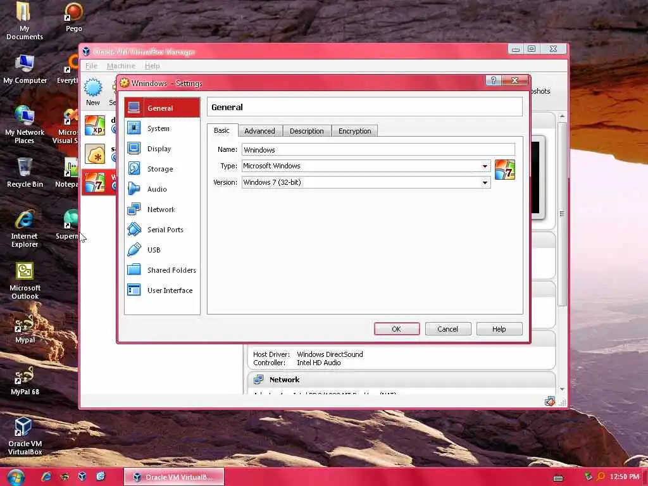This screenshot has width=648, height=486.
Task: Switch to the Basic tab
Action: tap(222, 130)
